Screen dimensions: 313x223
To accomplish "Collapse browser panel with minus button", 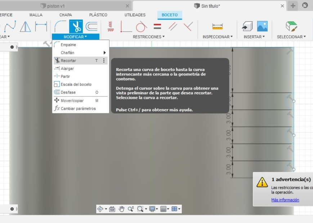I will click(12, 47).
